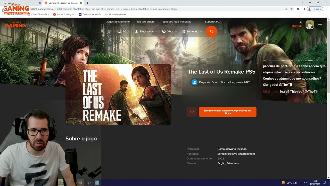Click the address bar URL field
The height and width of the screenshot is (186, 330).
coord(155,9)
